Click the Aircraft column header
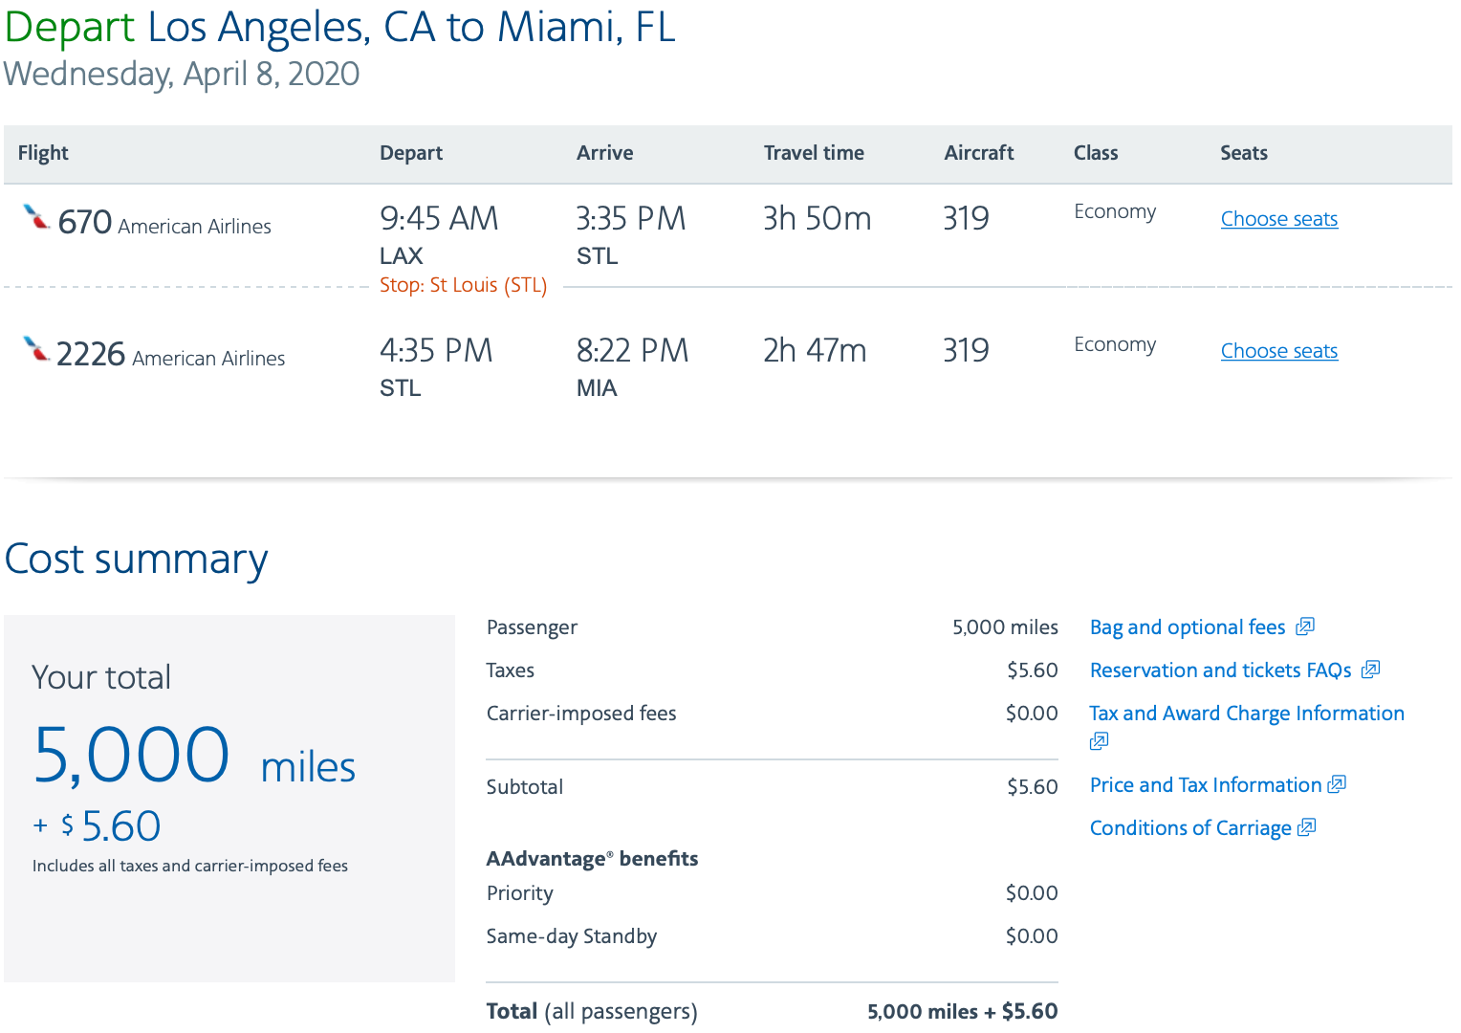Screen dimensions: 1461x1033 pos(978,153)
